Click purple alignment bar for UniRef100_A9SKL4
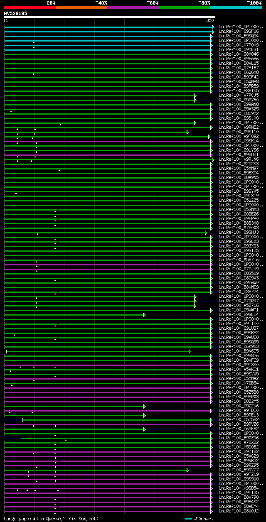The height and width of the screenshot is (522, 266). point(108,141)
